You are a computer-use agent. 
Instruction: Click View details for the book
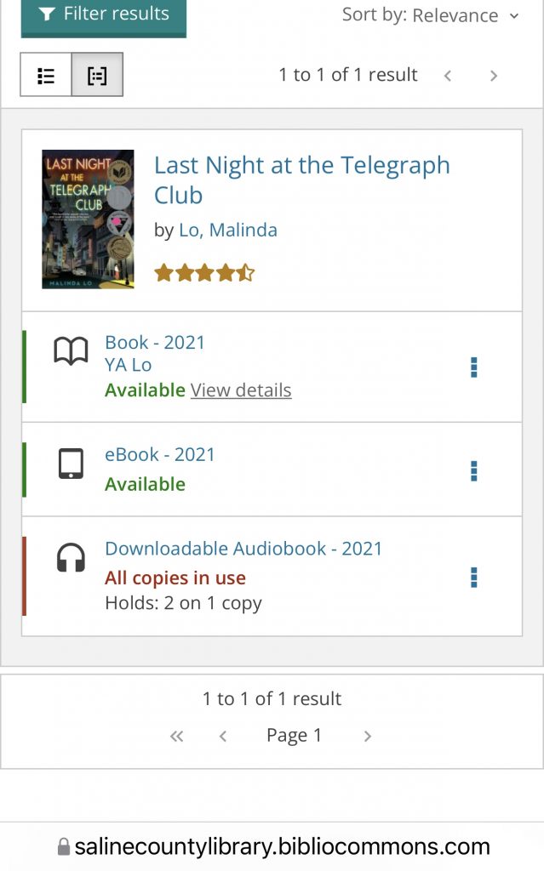tap(241, 390)
